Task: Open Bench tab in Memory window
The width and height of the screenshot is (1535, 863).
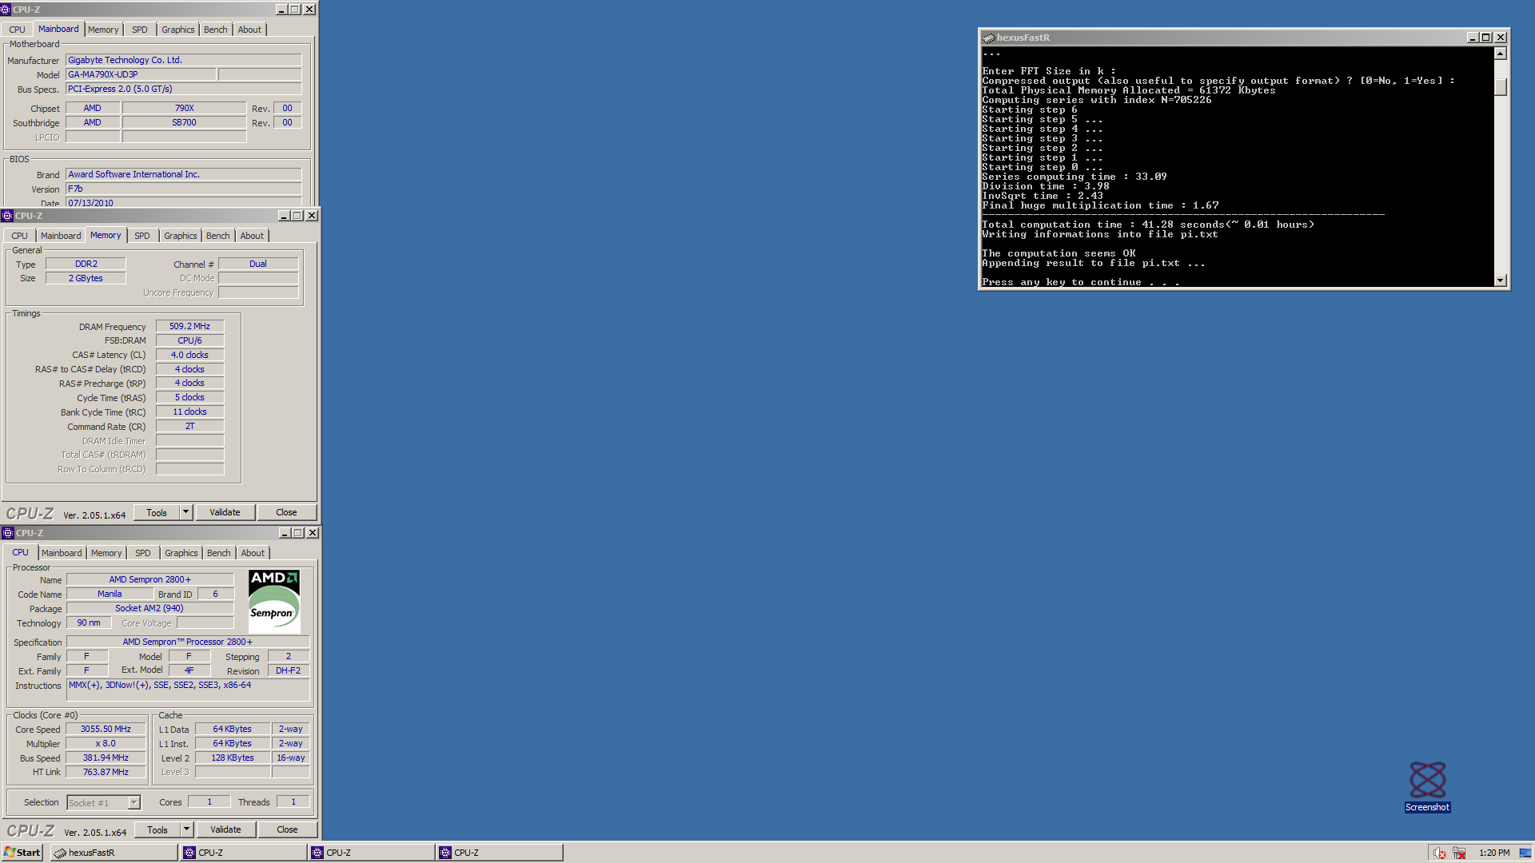Action: [x=217, y=236]
